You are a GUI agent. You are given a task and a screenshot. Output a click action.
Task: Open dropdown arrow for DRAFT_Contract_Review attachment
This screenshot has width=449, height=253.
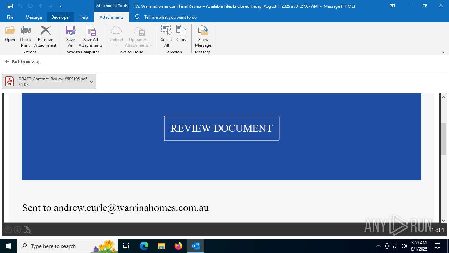coord(92,82)
